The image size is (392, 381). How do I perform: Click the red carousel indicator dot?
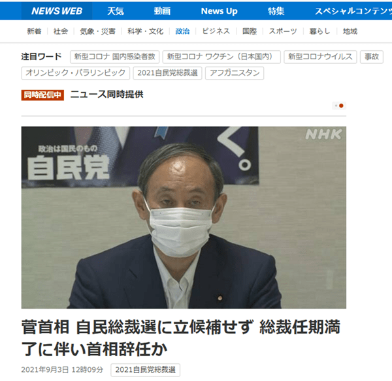(x=341, y=106)
